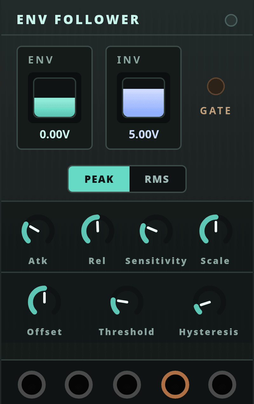Select PEAK detection mode

pyautogui.click(x=99, y=179)
